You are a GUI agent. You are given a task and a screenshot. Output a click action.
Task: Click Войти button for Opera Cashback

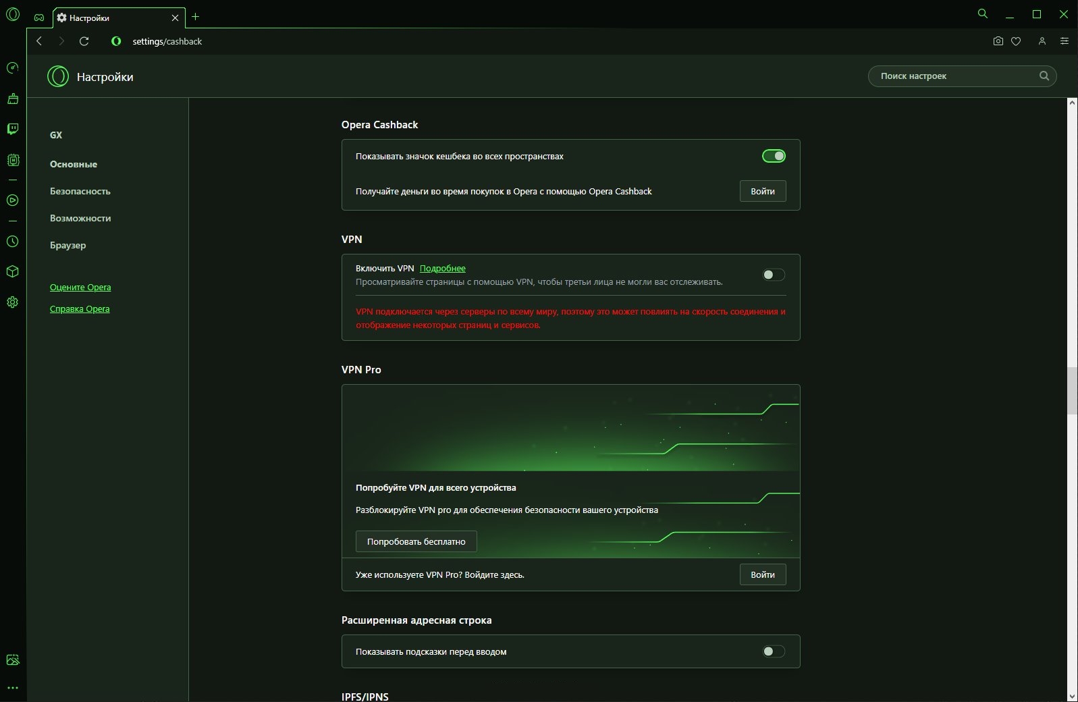[x=763, y=191]
